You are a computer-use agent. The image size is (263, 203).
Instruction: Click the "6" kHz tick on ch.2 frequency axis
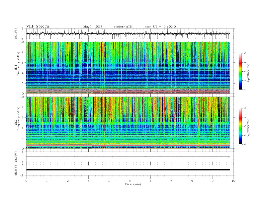(x=23, y=117)
